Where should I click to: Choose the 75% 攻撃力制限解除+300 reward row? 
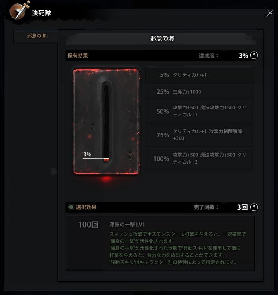point(199,135)
